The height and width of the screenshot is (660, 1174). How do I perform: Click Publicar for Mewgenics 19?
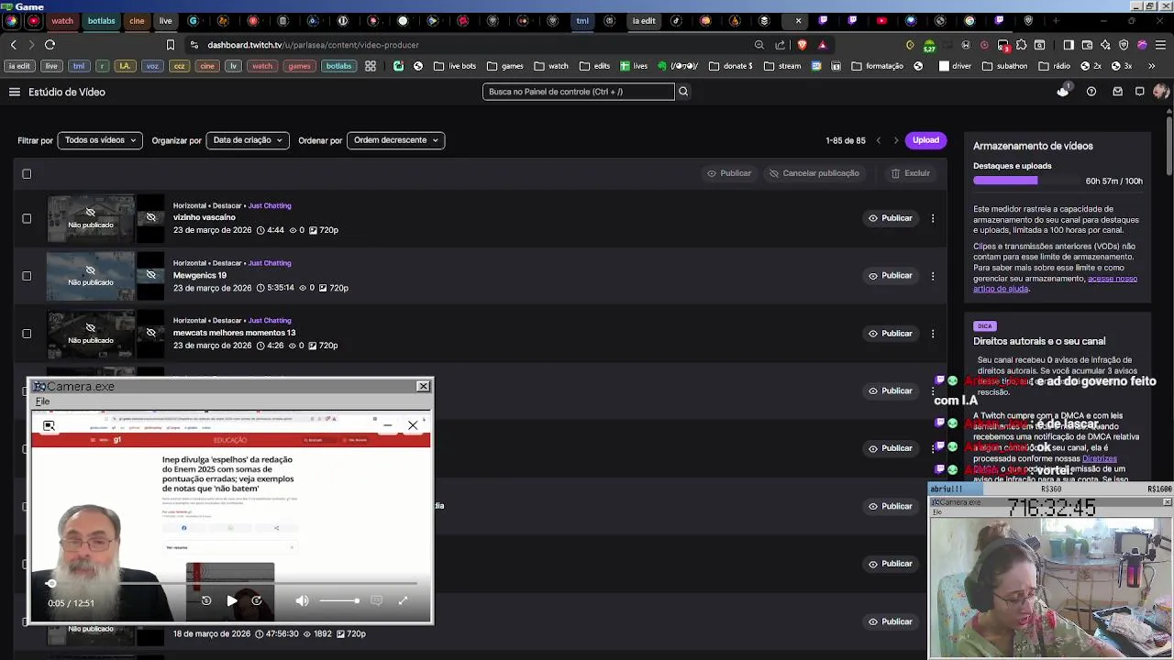pyautogui.click(x=890, y=276)
